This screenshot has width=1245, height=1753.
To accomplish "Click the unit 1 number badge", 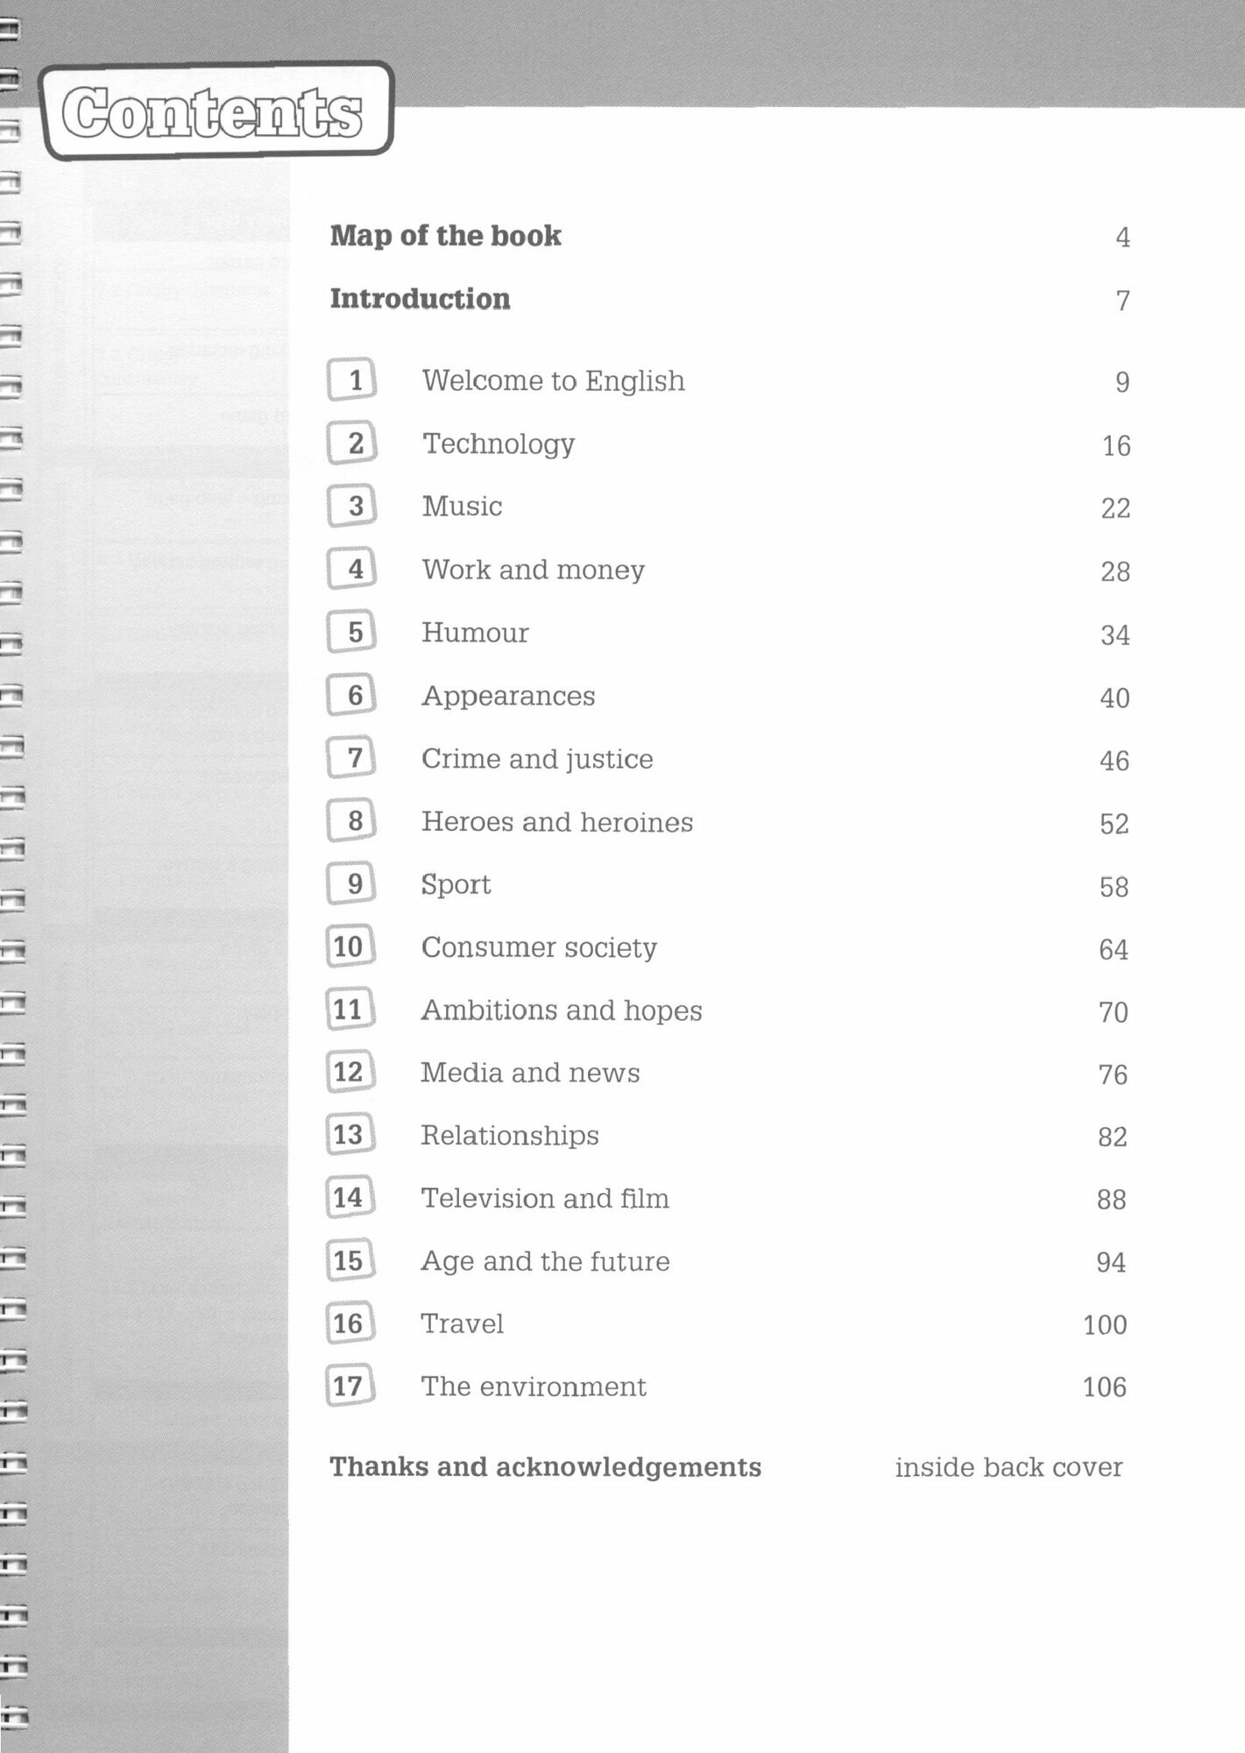I will coord(352,380).
